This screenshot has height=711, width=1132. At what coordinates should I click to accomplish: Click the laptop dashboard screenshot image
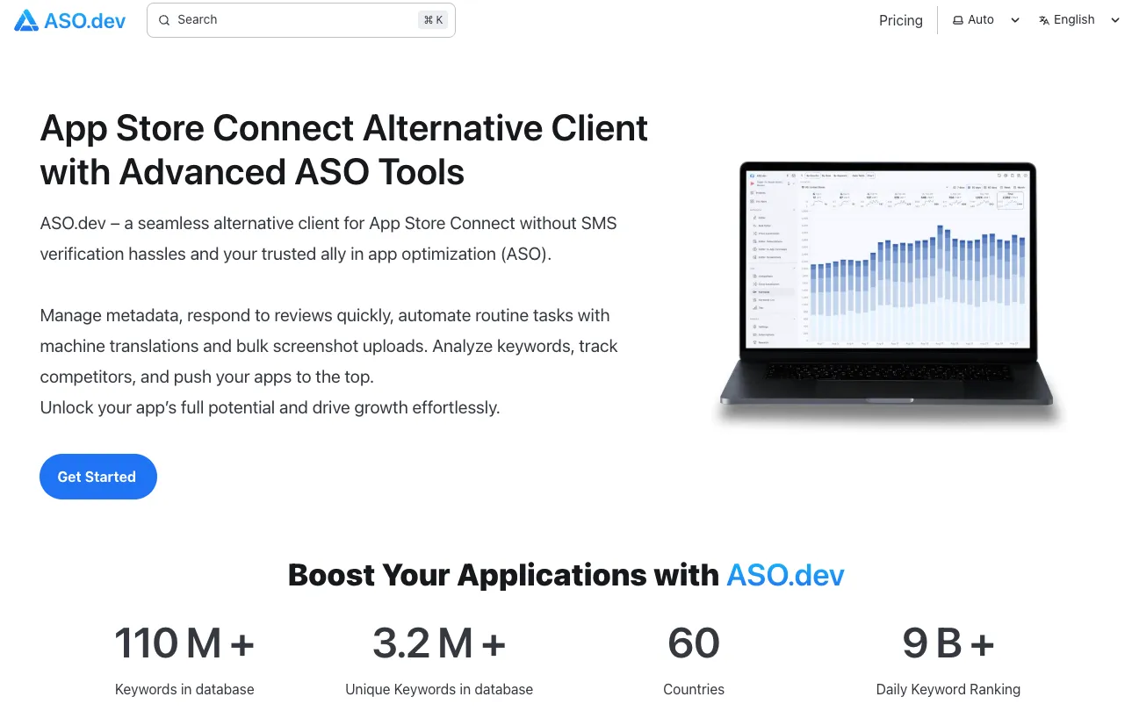(x=889, y=294)
